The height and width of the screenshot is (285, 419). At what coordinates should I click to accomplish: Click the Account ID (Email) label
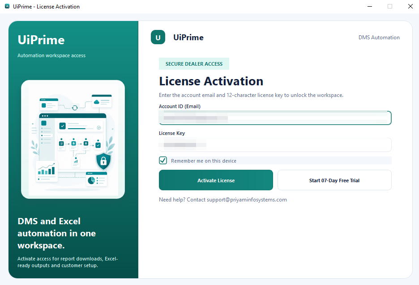pyautogui.click(x=180, y=106)
